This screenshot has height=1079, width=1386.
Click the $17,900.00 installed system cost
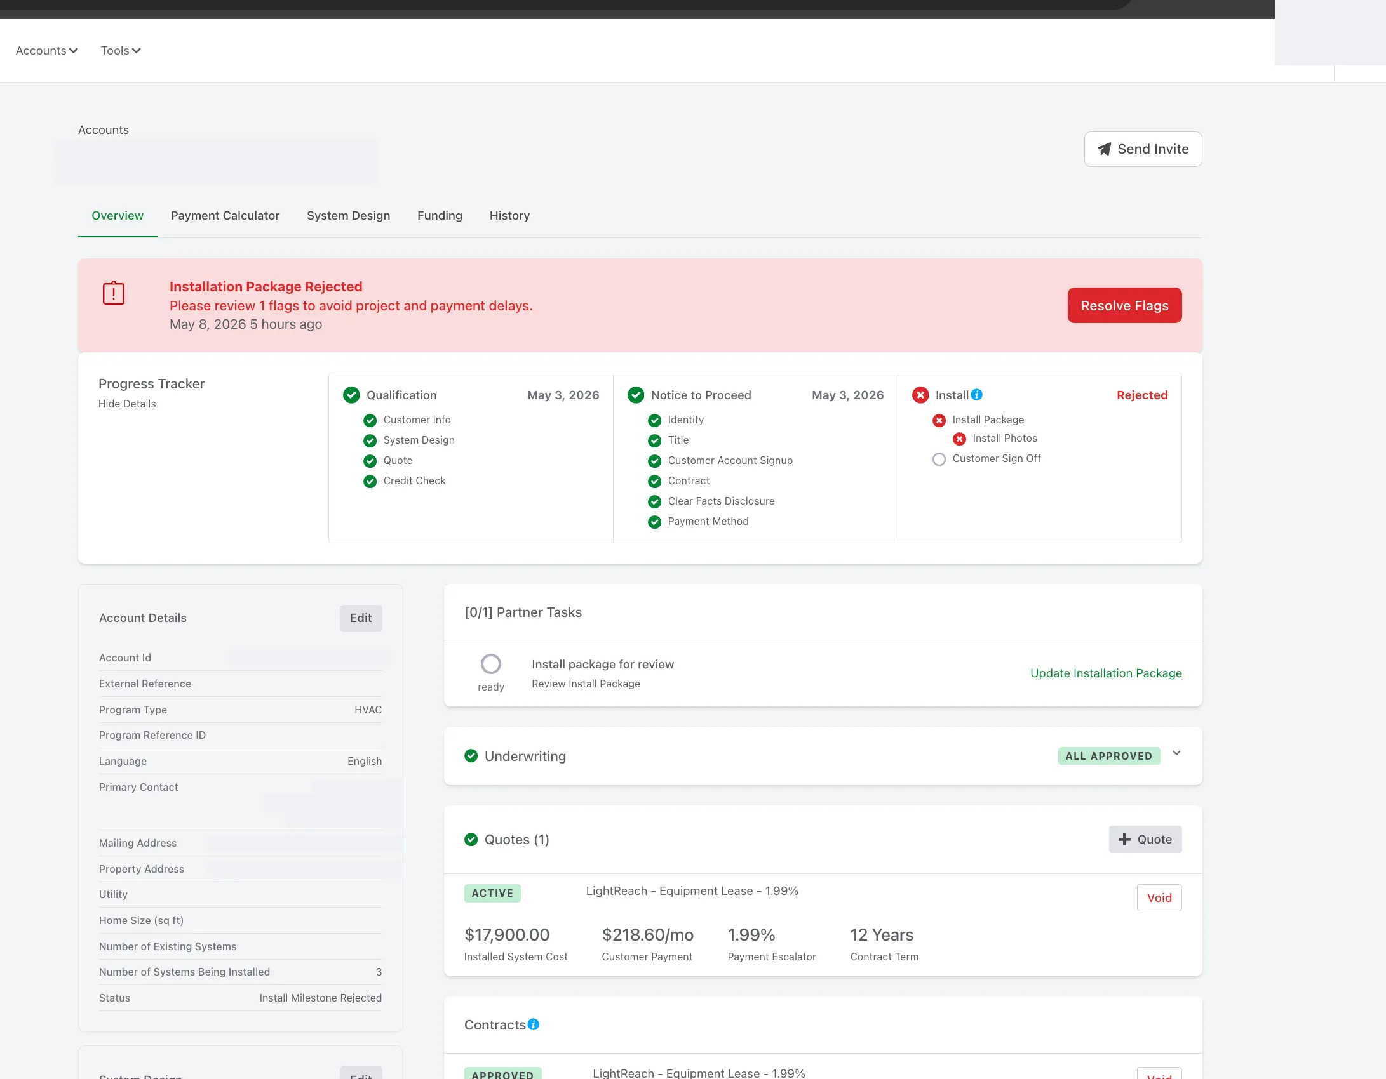coord(507,934)
